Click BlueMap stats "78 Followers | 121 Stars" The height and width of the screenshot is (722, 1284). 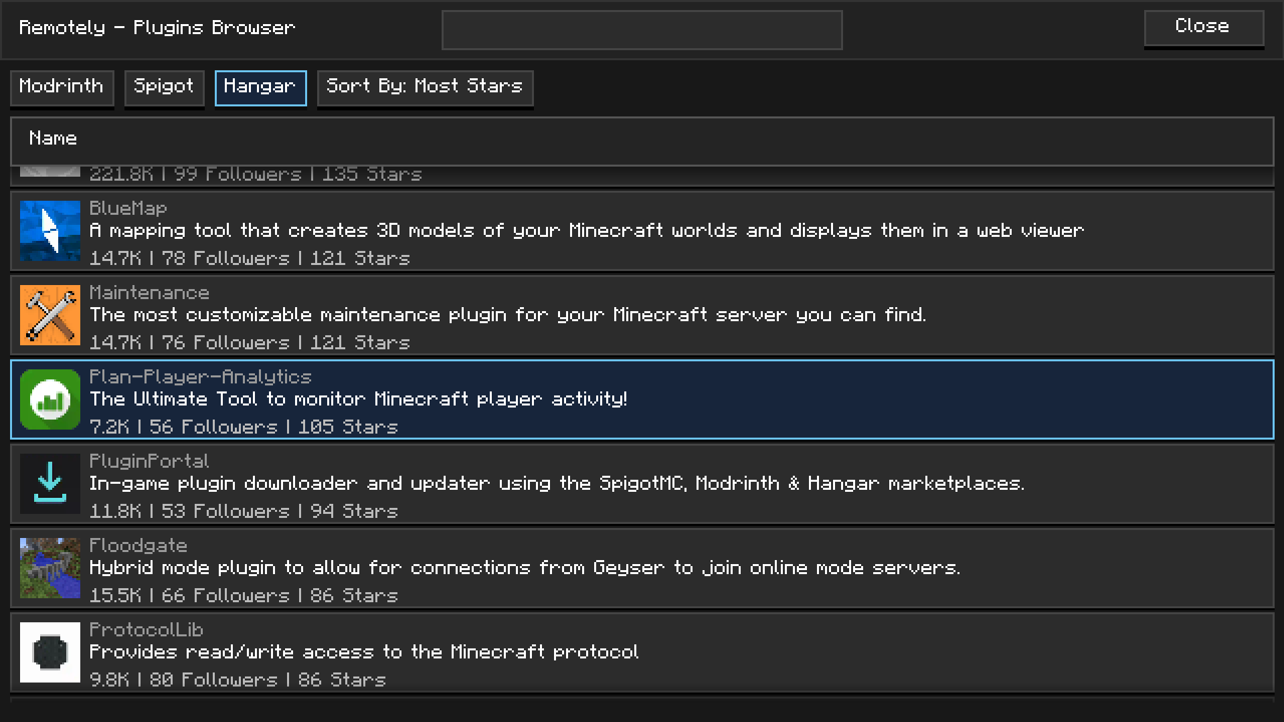point(286,258)
